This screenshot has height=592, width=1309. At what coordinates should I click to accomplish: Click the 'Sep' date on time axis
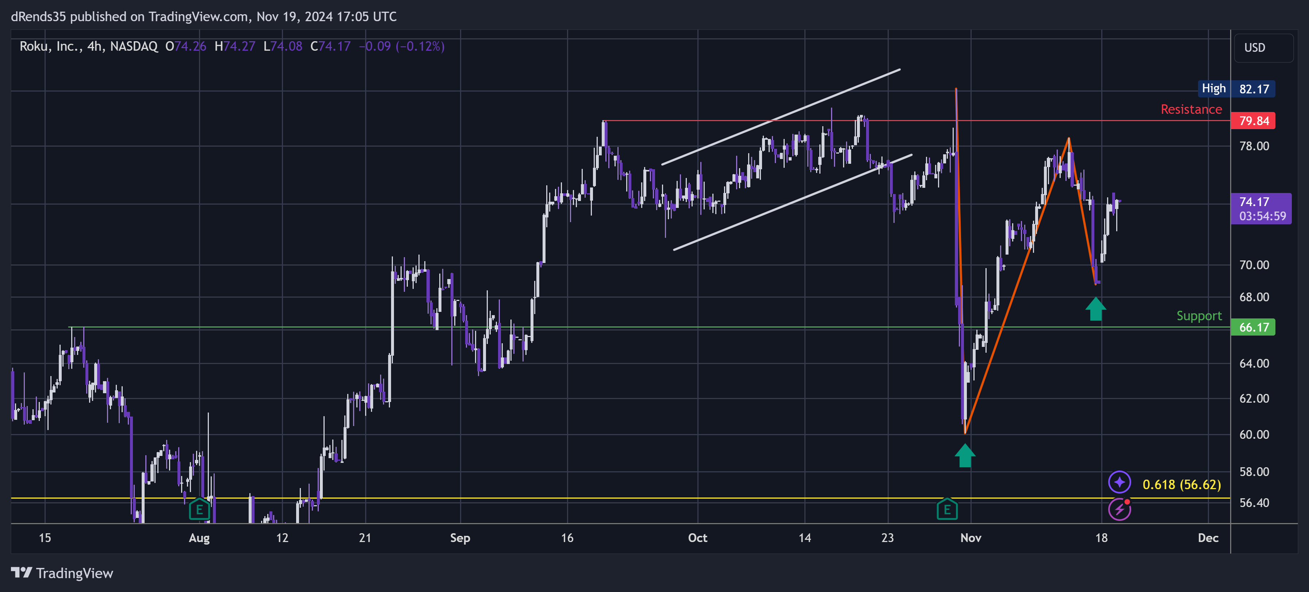(x=460, y=538)
